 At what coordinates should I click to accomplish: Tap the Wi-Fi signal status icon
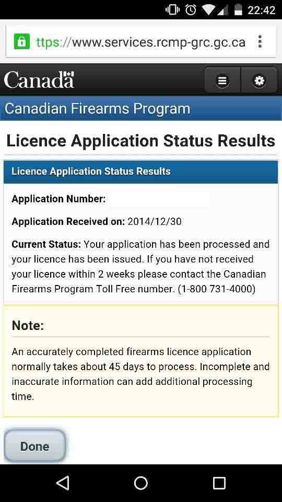(208, 10)
